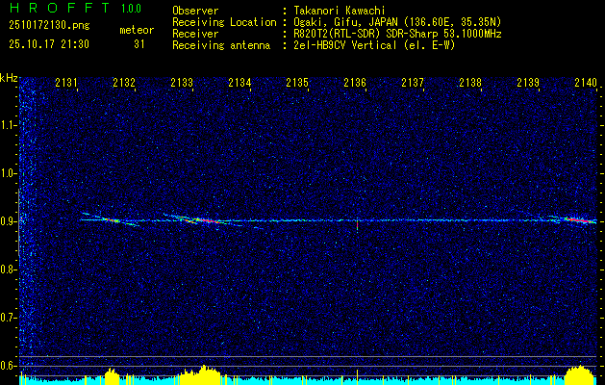The image size is (605, 385).
Task: Click the yellow power peak below 2140 echo
Action: pyautogui.click(x=579, y=373)
